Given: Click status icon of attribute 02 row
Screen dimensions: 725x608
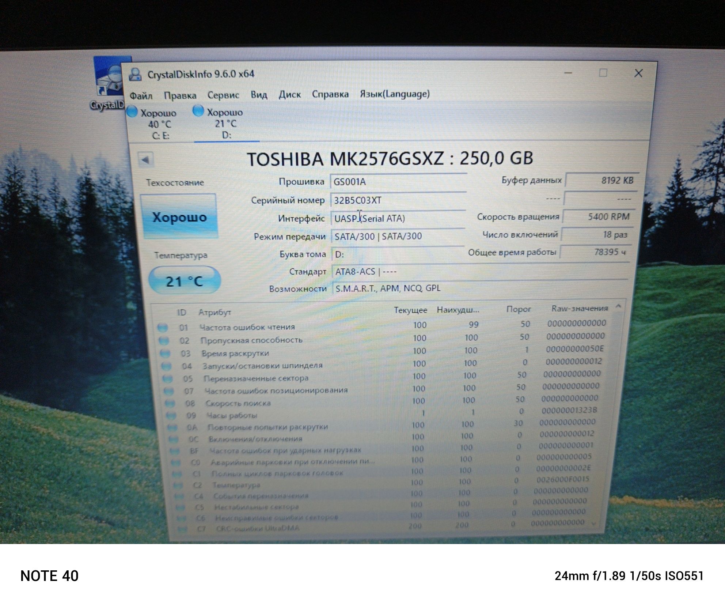Looking at the screenshot, I should 164,341.
